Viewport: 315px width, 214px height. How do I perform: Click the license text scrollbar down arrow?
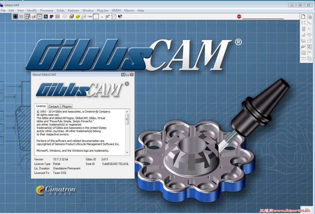point(127,152)
